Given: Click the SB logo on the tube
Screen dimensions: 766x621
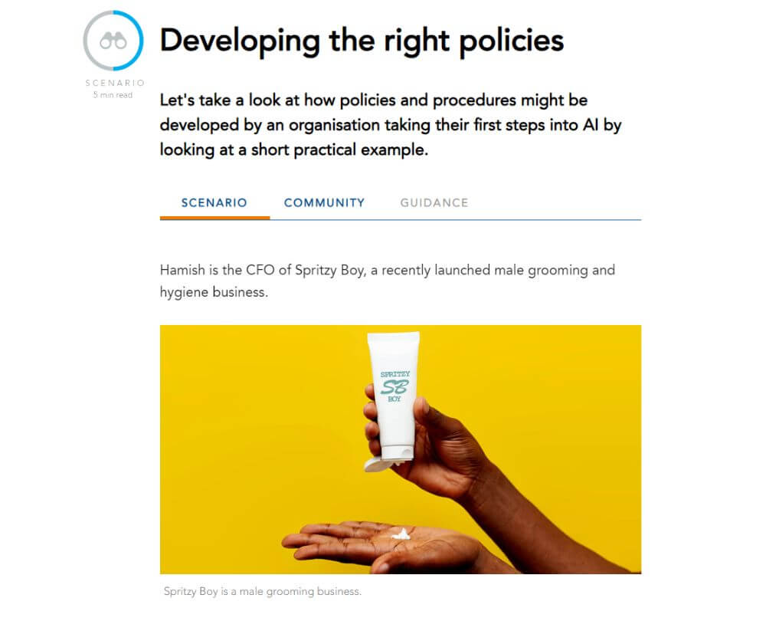Looking at the screenshot, I should [394, 386].
